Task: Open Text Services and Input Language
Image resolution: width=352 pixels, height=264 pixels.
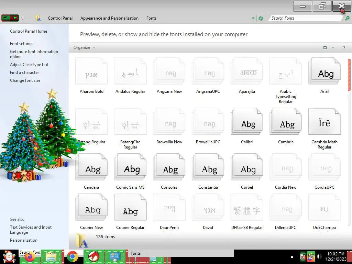Action: coord(31,230)
